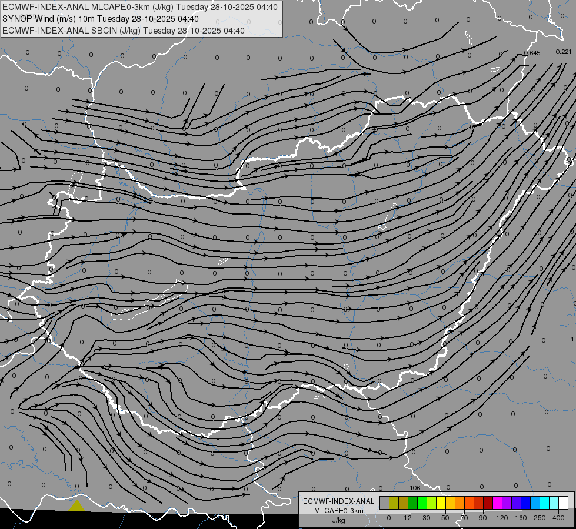Image resolution: width=576 pixels, height=529 pixels.
Task: Pick the sky blue legend swatch
Action: point(535,503)
